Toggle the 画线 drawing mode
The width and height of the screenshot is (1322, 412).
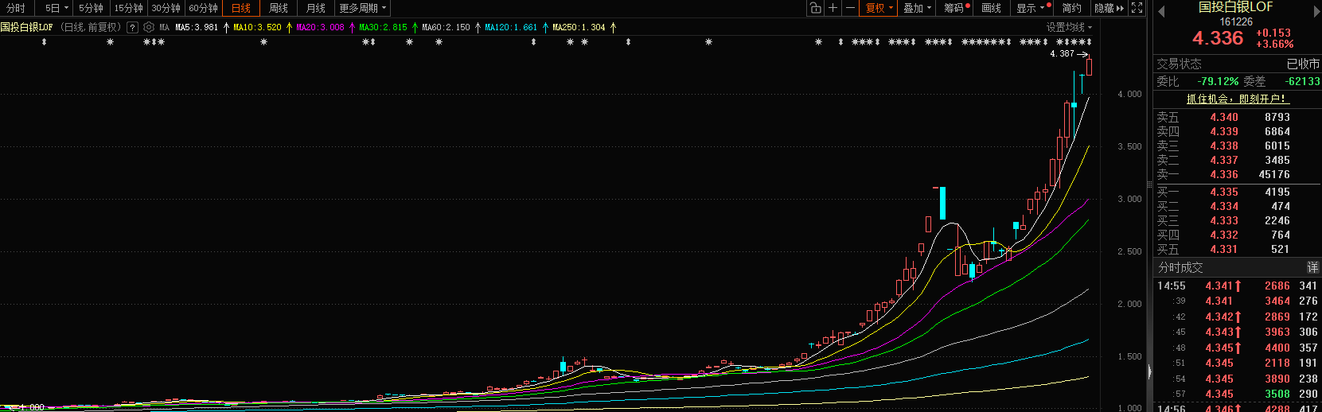992,8
